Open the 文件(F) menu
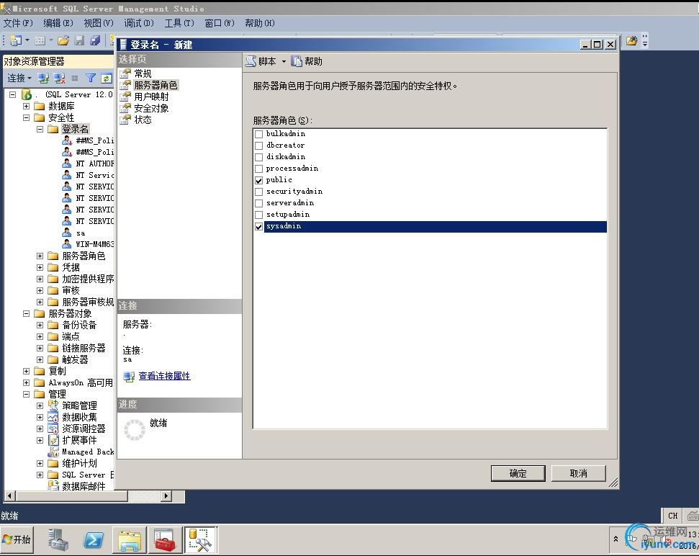Image resolution: width=699 pixels, height=556 pixels. click(18, 23)
